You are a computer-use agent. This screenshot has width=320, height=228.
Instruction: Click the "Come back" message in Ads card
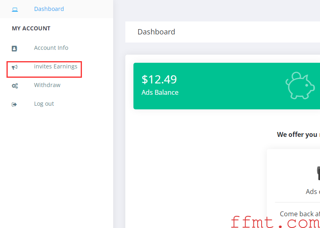(300, 214)
